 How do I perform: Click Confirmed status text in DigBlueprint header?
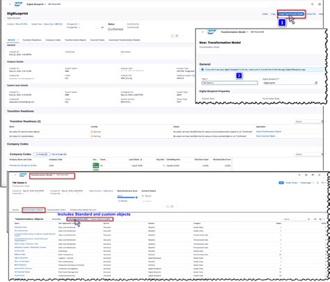(x=116, y=29)
